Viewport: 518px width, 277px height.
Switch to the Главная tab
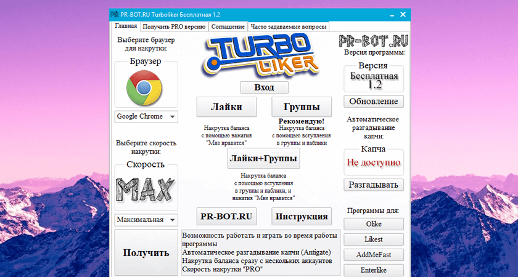click(x=126, y=26)
